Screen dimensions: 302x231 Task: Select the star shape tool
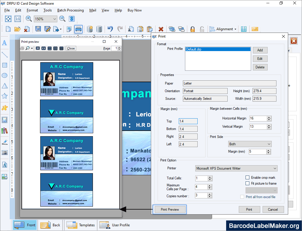click(x=4, y=96)
